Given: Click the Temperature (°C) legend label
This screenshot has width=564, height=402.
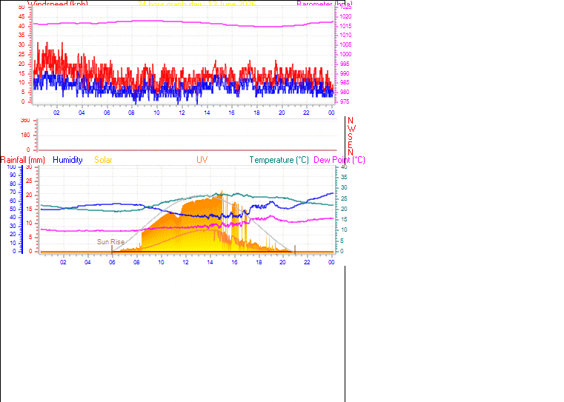Looking at the screenshot, I should tap(279, 160).
